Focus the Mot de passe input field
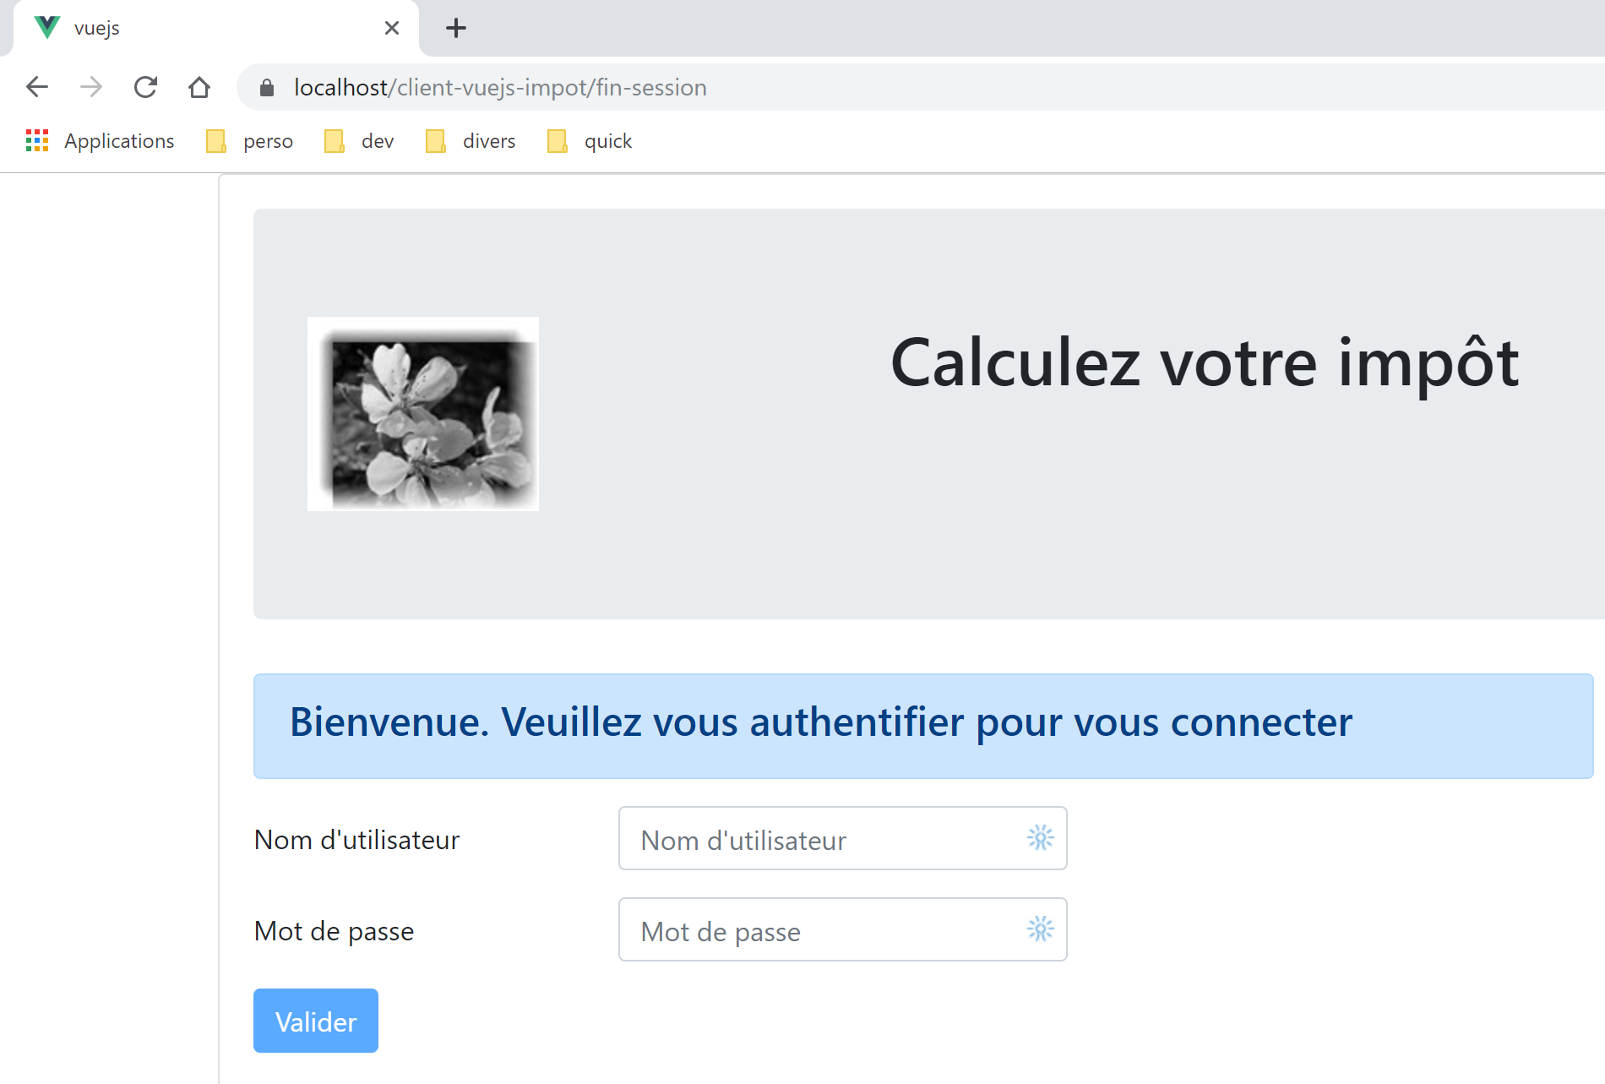This screenshot has height=1084, width=1605. [824, 930]
